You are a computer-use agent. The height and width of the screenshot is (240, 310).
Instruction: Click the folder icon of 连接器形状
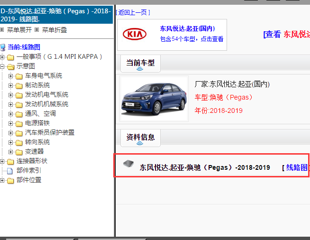pyautogui.click(x=10, y=162)
